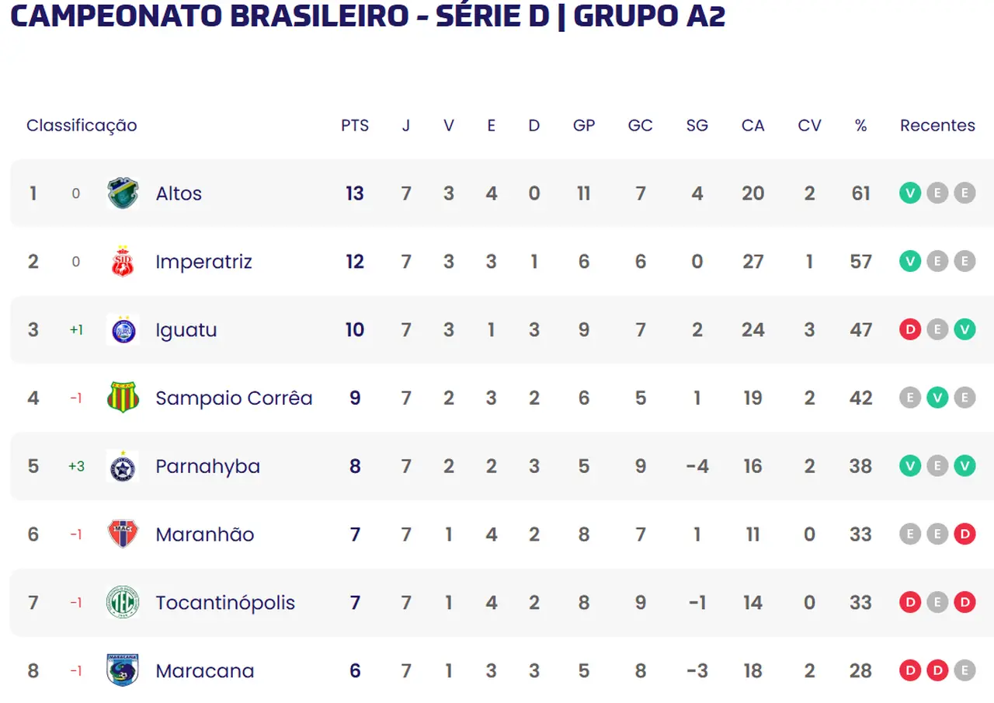Open the Altos team name link
Image resolution: width=994 pixels, height=703 pixels.
(x=179, y=193)
